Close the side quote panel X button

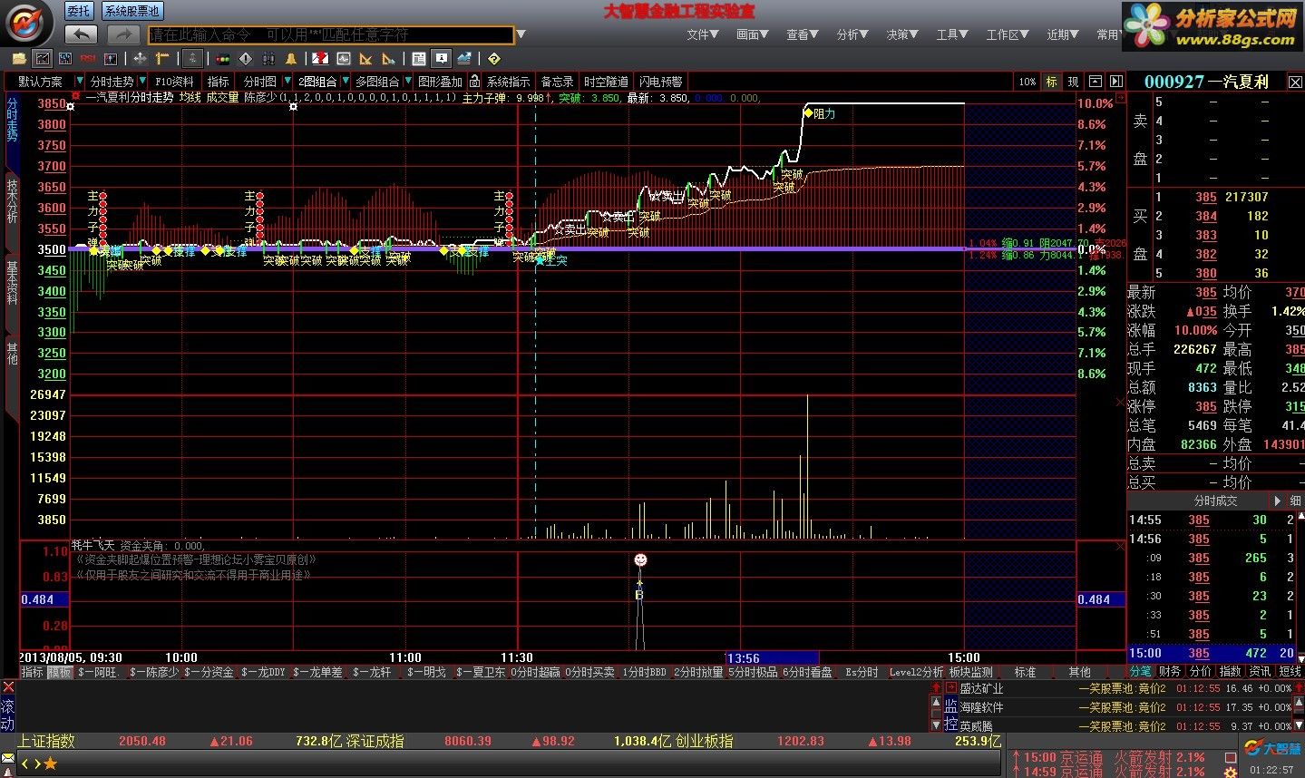coord(1296,82)
